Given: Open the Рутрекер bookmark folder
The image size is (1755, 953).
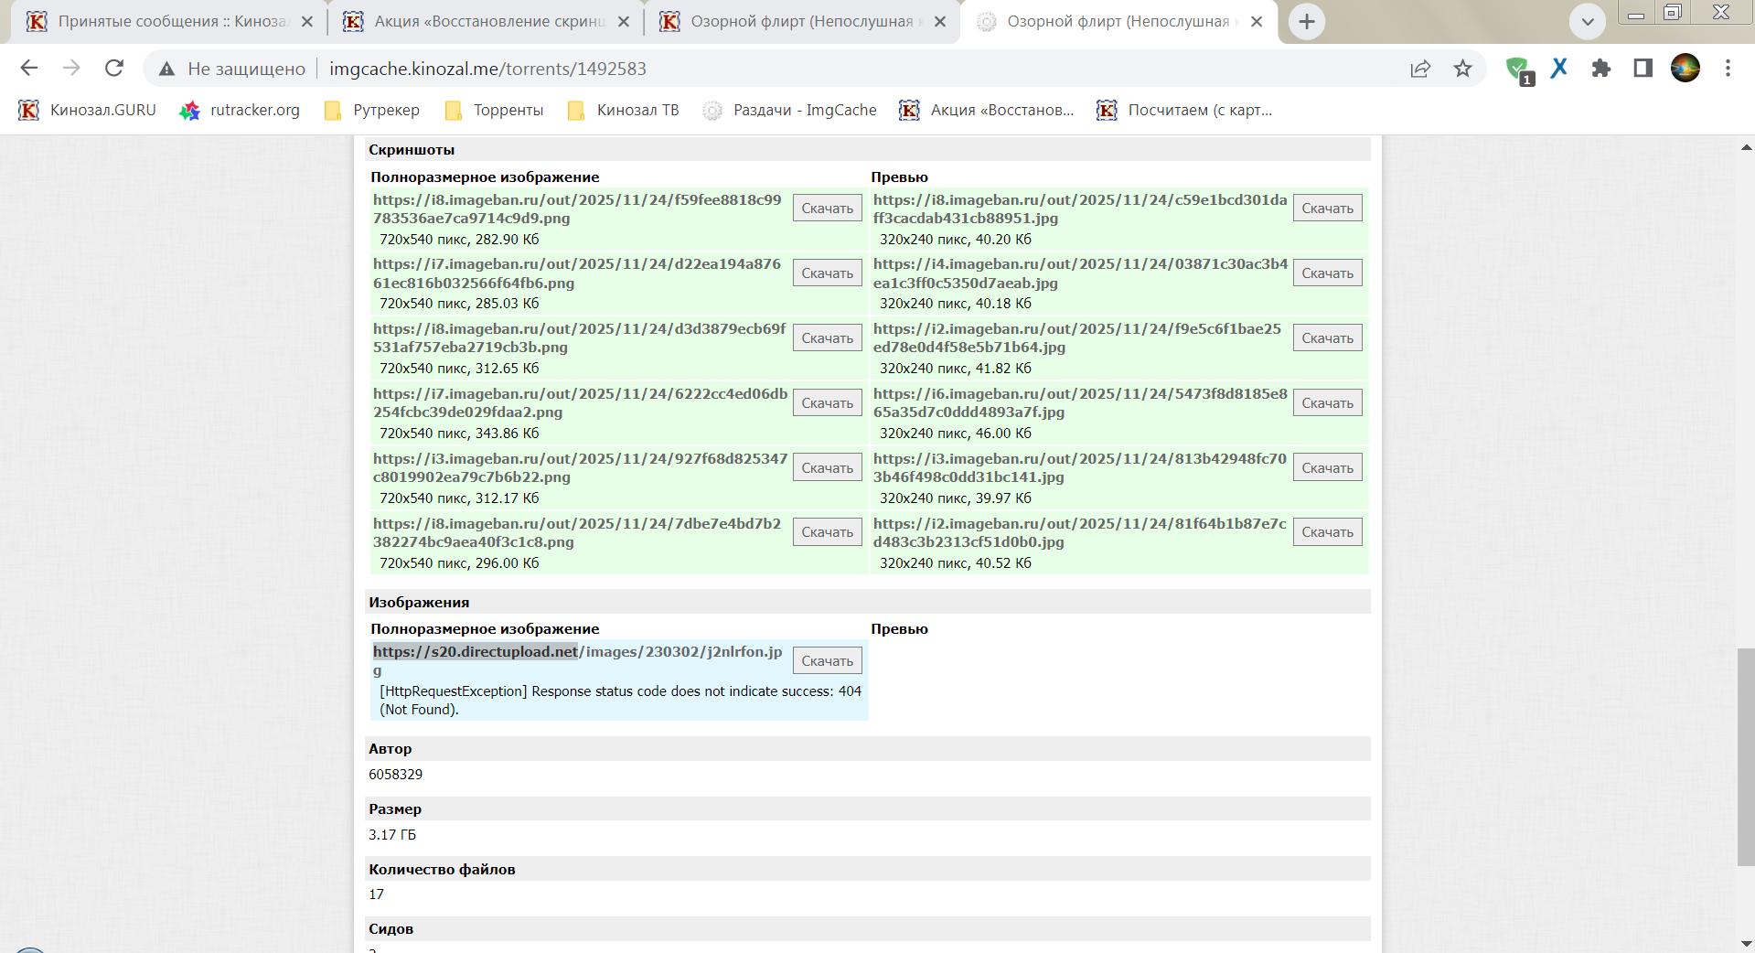Looking at the screenshot, I should point(372,111).
